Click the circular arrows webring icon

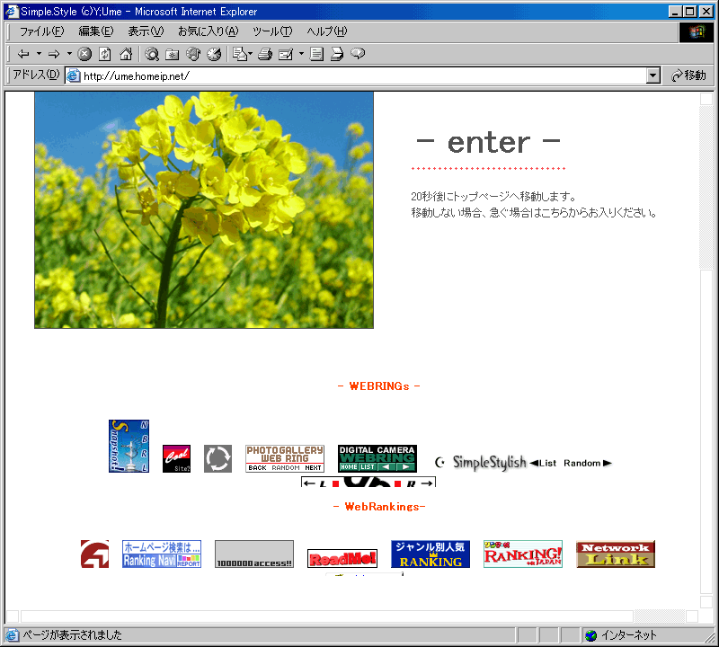(217, 458)
